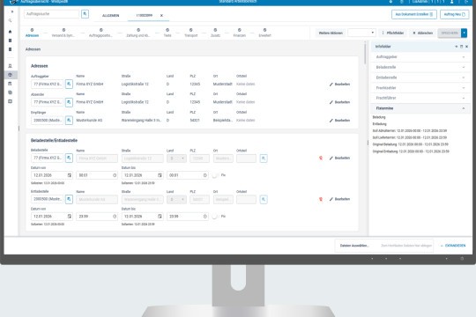Go to the Erweitert step tab
The image size is (476, 317).
click(x=264, y=33)
